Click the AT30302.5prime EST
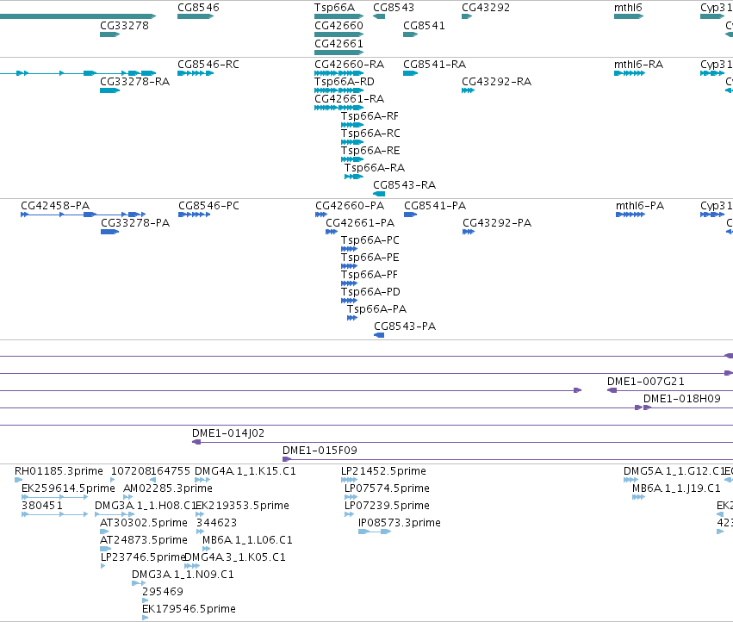The image size is (733, 622). coord(104,532)
